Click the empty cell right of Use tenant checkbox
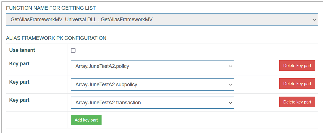 (x=277, y=50)
